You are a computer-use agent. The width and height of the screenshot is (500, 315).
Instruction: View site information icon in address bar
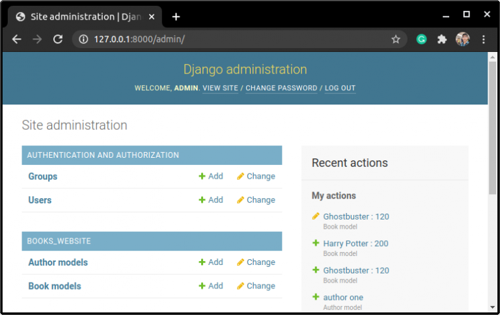tap(83, 39)
